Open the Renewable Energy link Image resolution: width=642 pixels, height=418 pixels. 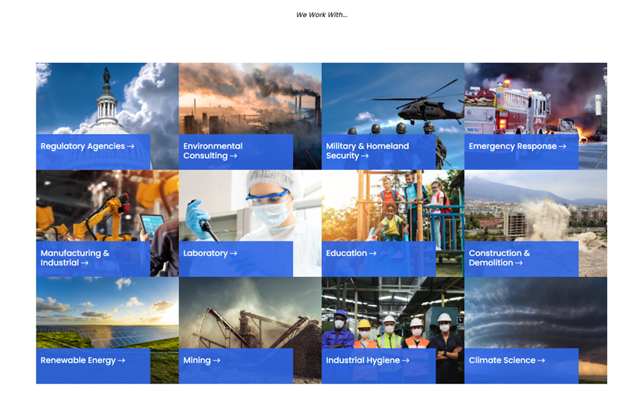(x=83, y=360)
